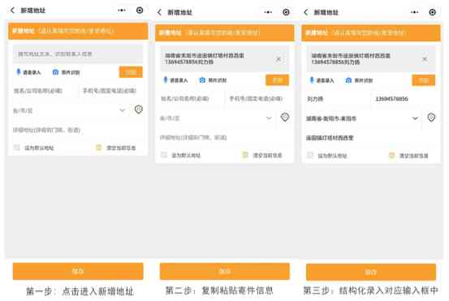Click filled name field 刘力扬, step-three screen

337,99
